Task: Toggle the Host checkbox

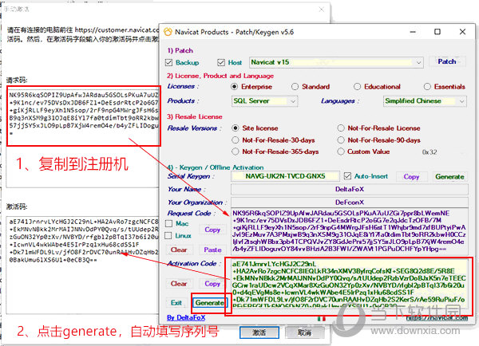Action: [x=221, y=62]
